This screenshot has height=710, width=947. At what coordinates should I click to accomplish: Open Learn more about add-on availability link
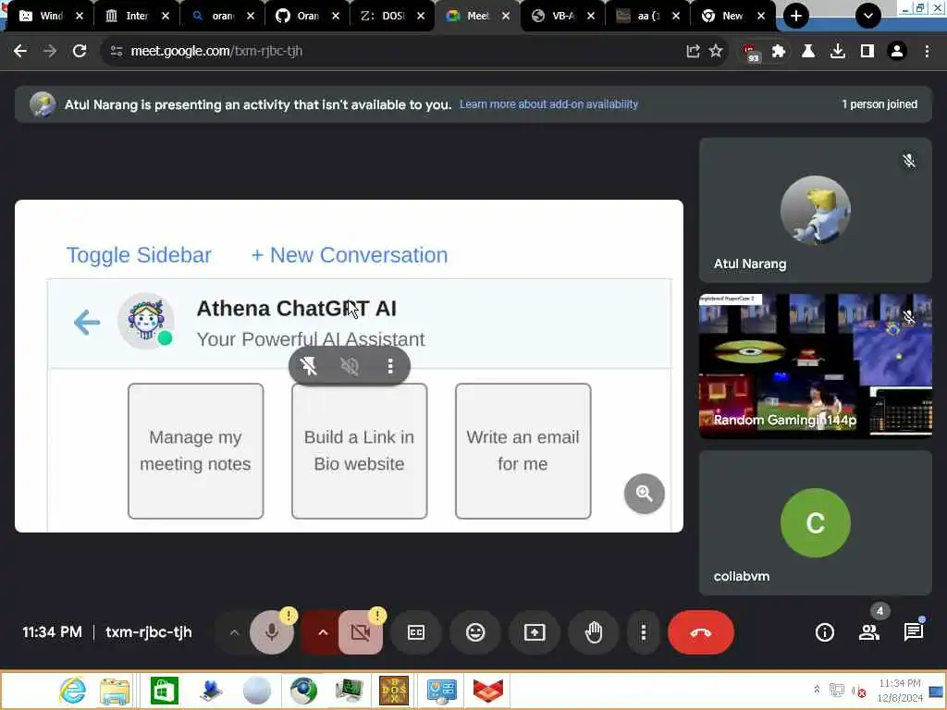click(x=548, y=104)
